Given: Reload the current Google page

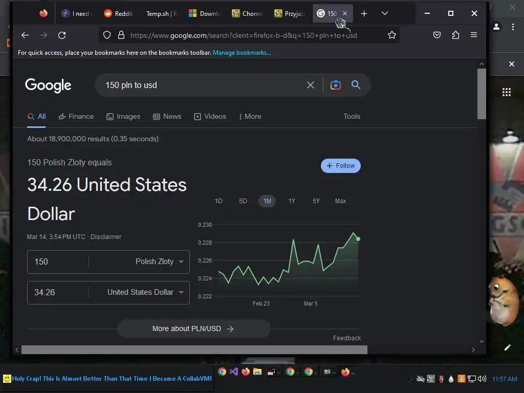Looking at the screenshot, I should pyautogui.click(x=62, y=35).
